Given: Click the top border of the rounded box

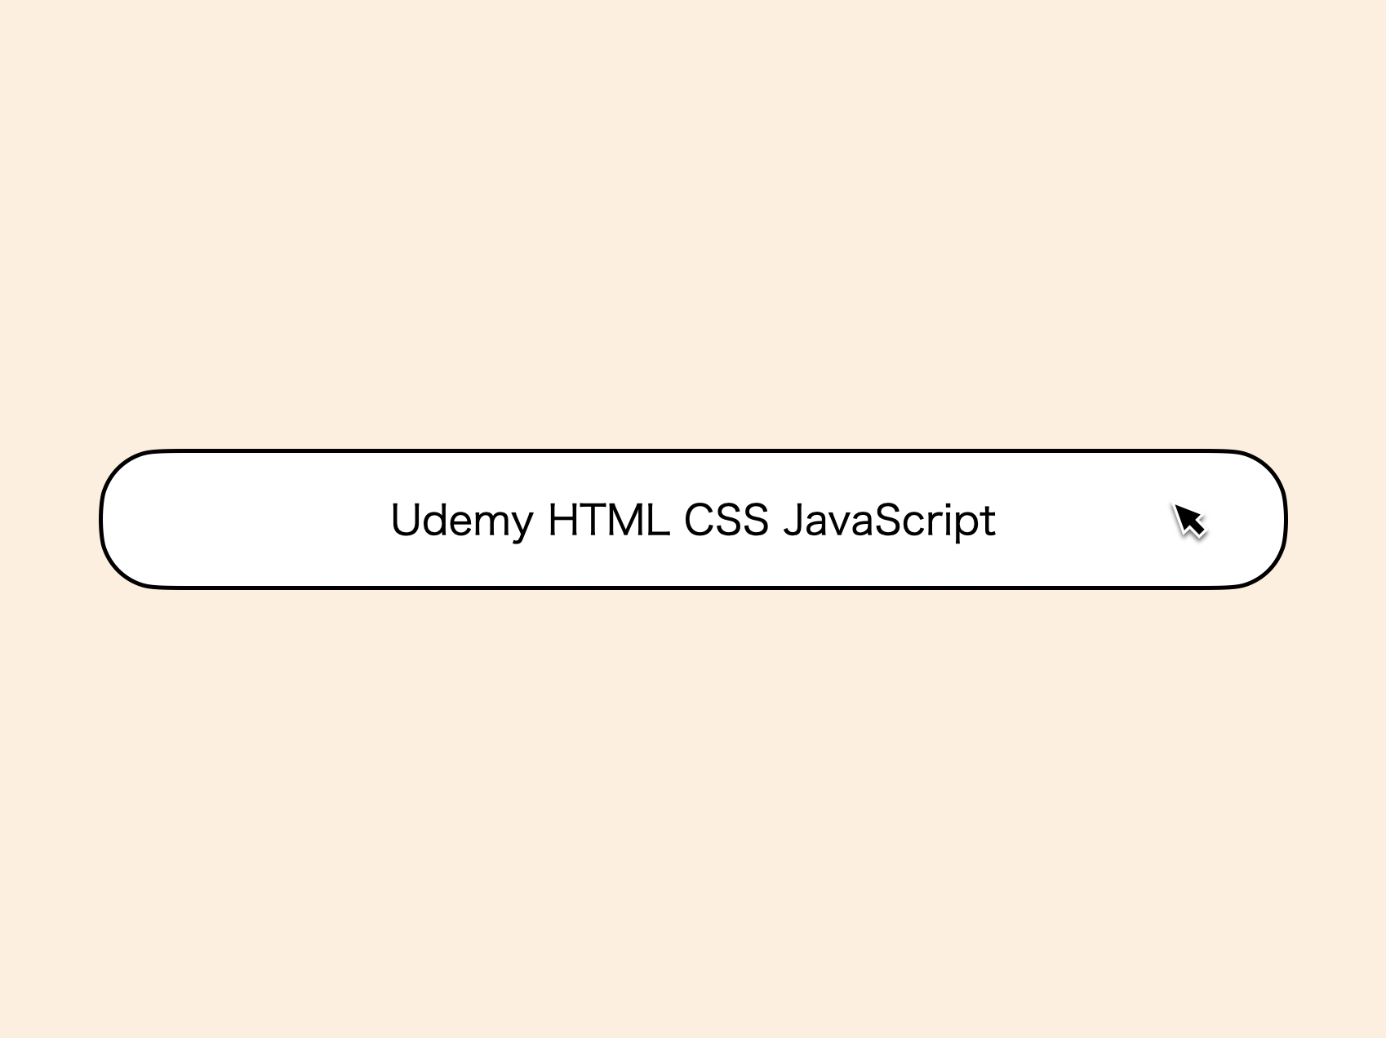Looking at the screenshot, I should coord(693,450).
